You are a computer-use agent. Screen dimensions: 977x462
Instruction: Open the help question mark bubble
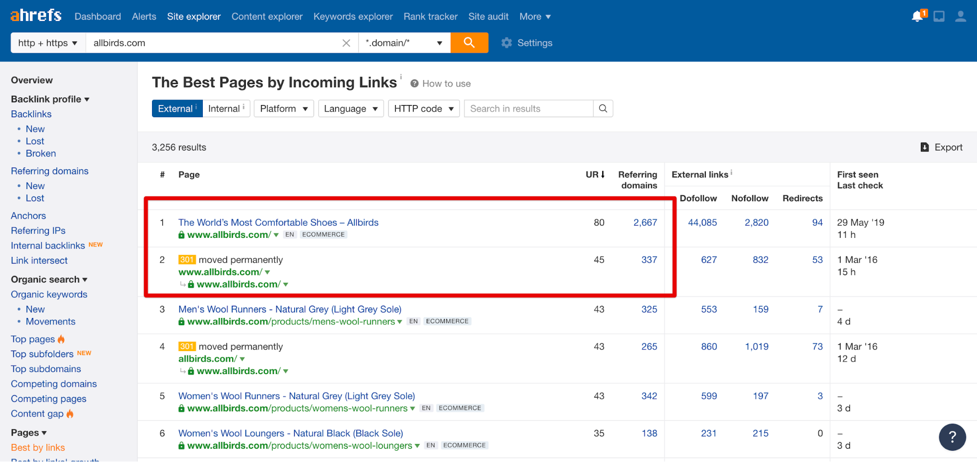click(x=952, y=437)
